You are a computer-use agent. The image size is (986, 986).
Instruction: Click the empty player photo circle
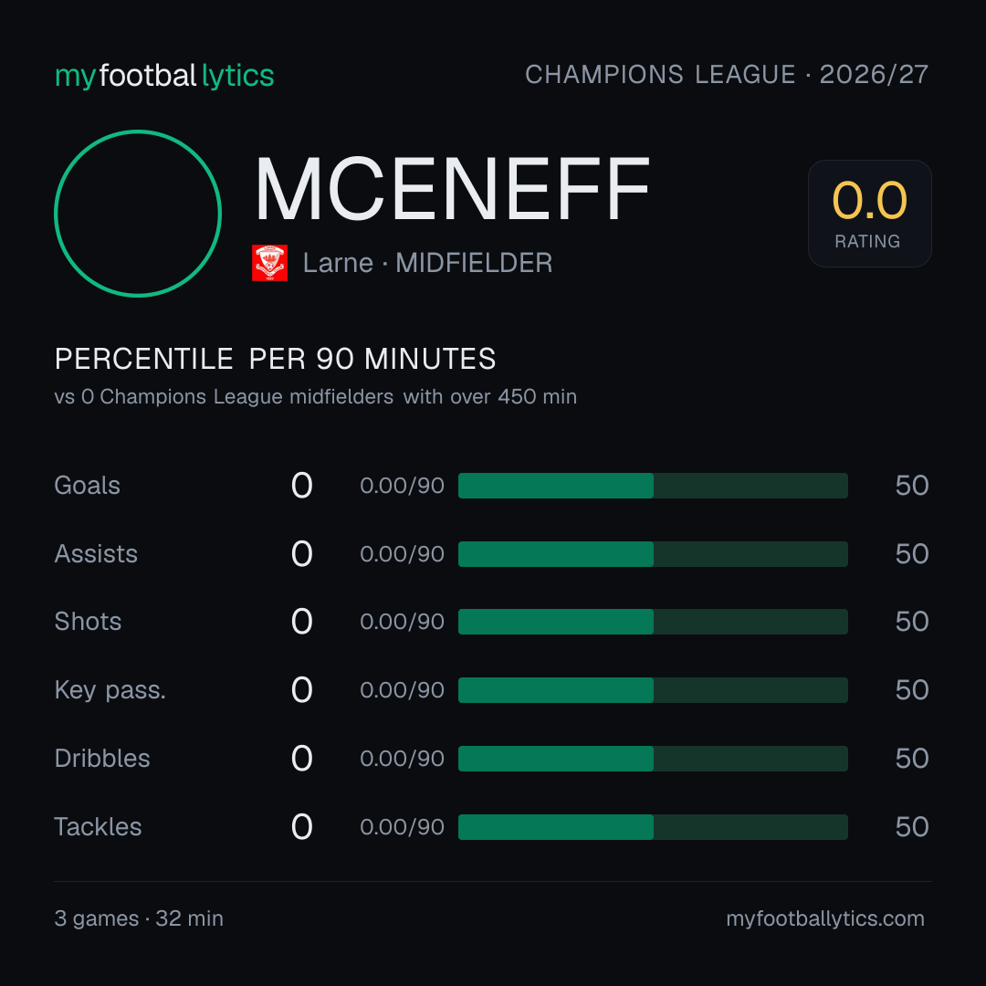(138, 214)
